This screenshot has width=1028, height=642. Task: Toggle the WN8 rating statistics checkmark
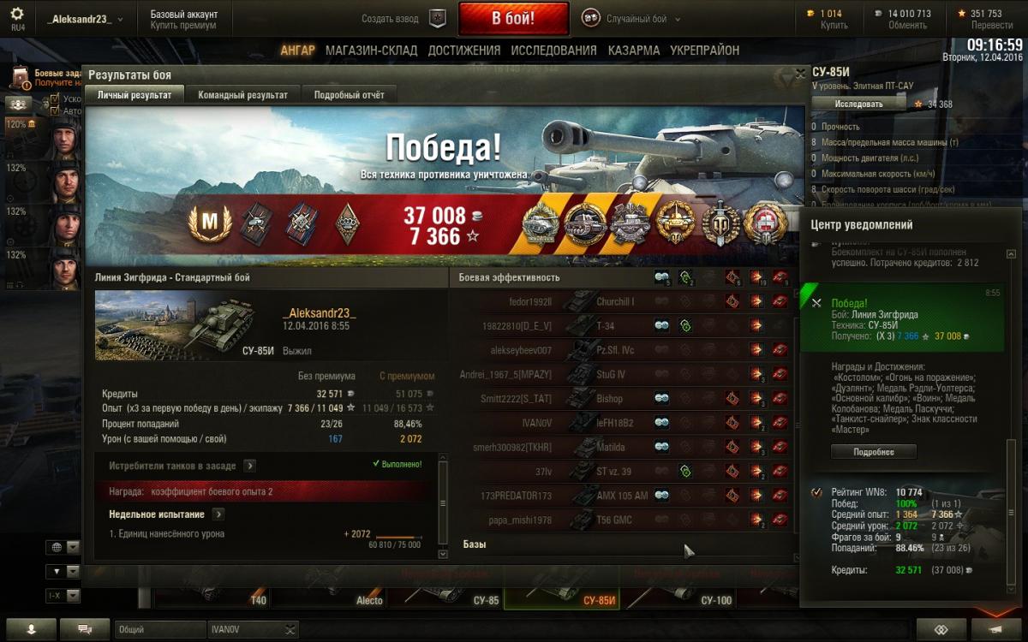tap(816, 492)
